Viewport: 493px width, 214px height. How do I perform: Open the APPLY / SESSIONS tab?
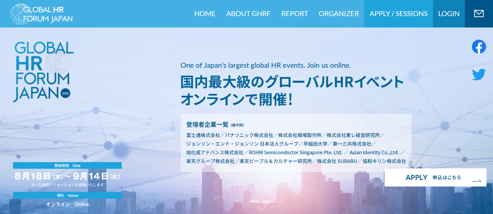coord(398,14)
